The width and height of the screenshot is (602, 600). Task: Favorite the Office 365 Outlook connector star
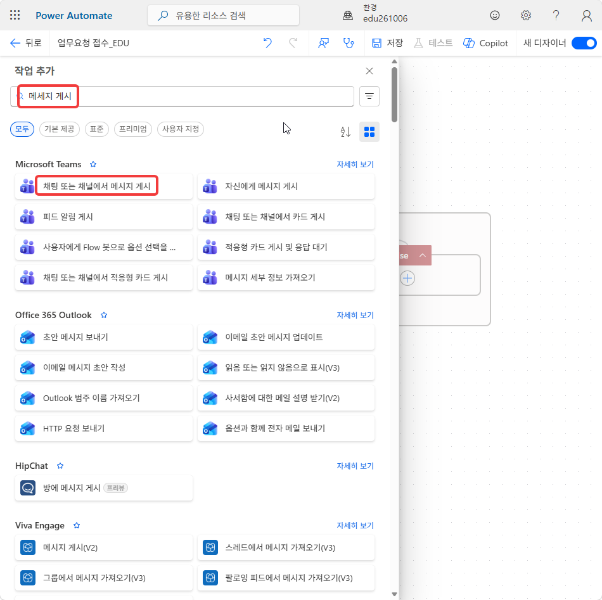coord(104,315)
